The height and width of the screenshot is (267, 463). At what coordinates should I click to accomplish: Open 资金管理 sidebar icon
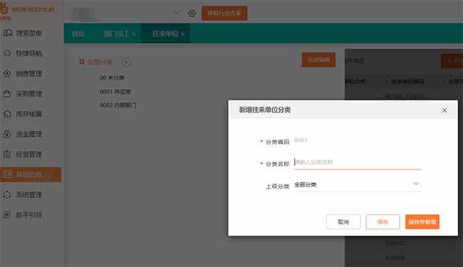point(7,134)
